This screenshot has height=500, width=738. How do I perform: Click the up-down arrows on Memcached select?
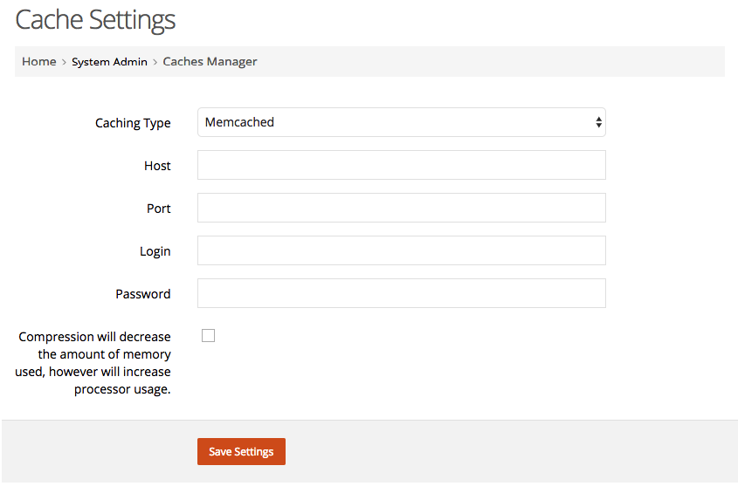[x=598, y=122]
